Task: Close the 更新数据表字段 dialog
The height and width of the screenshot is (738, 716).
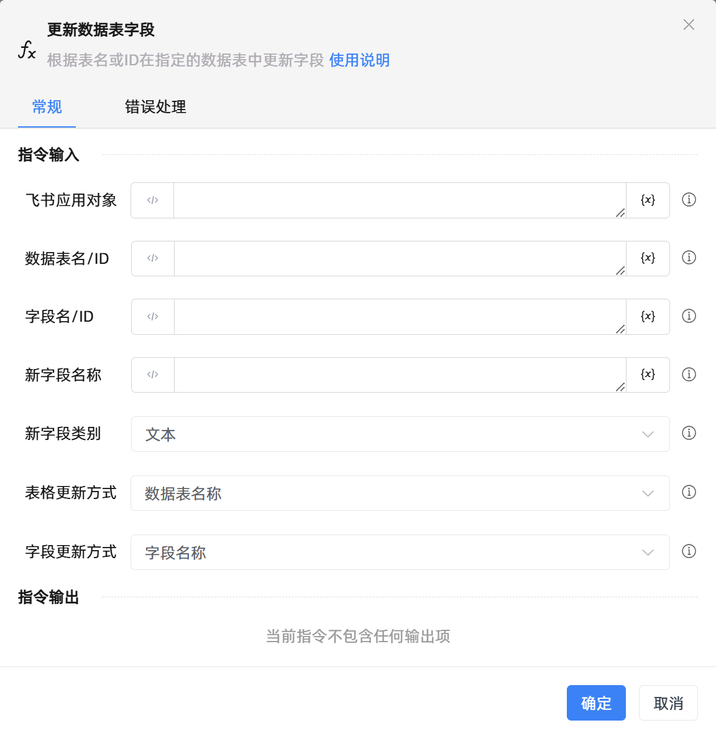Action: 689,24
